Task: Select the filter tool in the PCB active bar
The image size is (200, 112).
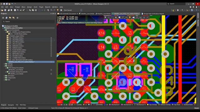Action: [105, 17]
